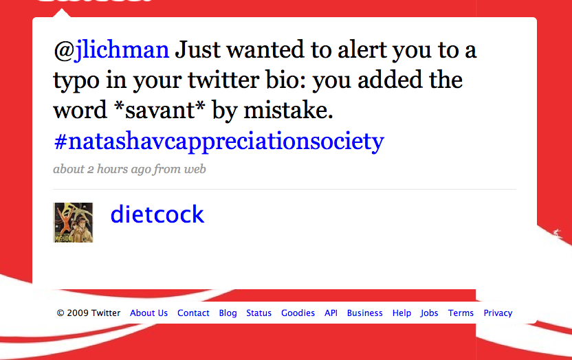Screen dimensions: 572x360
Task: Visit the API footer link
Action: (331, 313)
